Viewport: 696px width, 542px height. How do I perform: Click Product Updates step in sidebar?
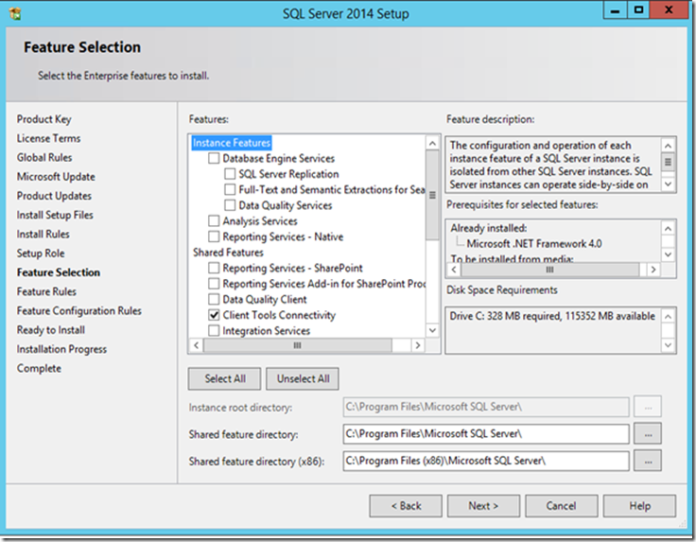tap(54, 196)
